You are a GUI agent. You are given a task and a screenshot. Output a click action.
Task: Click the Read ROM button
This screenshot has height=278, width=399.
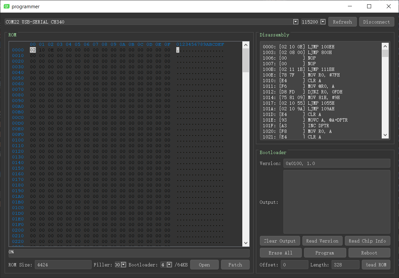coord(376,264)
